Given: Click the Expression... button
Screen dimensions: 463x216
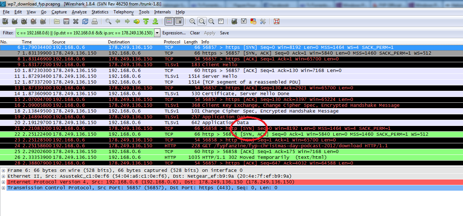Looking at the screenshot, I should pos(174,33).
